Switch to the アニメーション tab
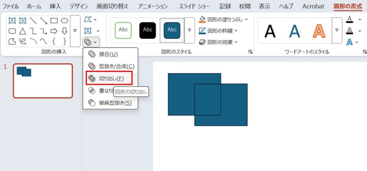The height and width of the screenshot is (171, 367). 153,6
